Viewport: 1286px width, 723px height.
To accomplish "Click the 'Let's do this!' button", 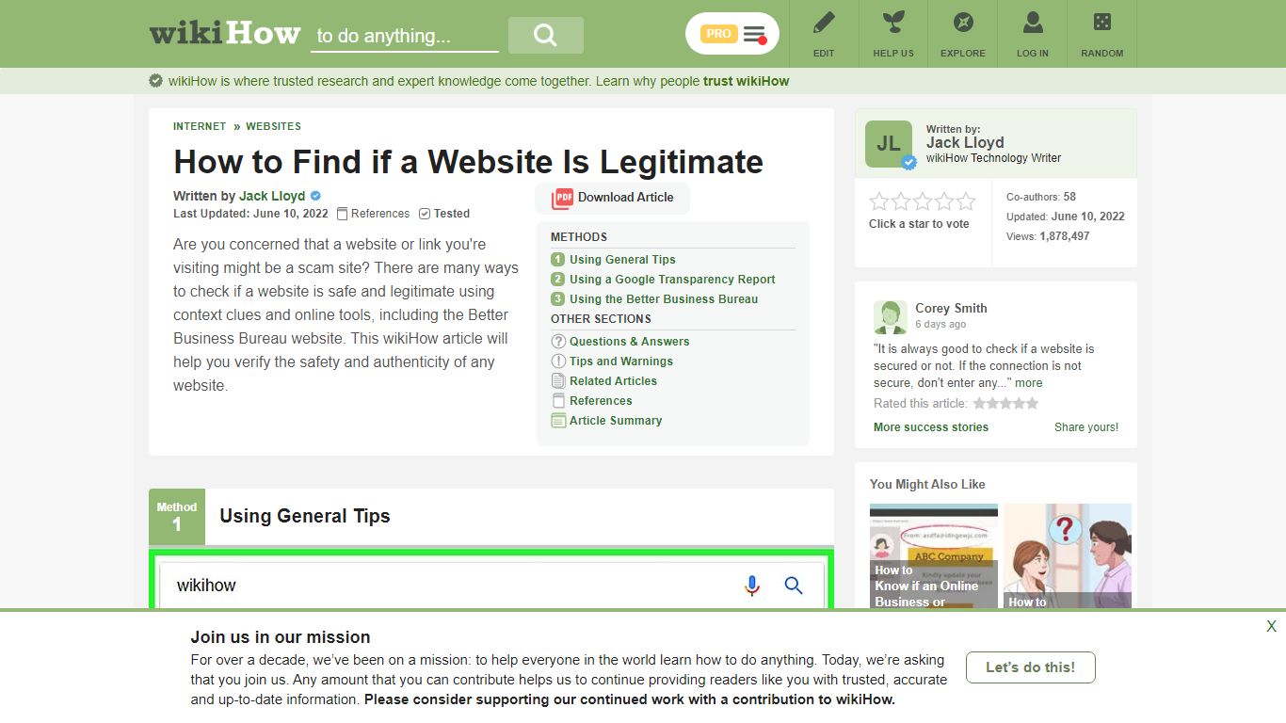I will [x=1030, y=667].
